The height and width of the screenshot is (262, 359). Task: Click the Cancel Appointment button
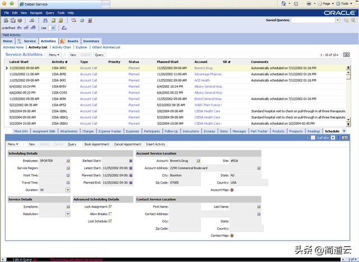(x=127, y=144)
